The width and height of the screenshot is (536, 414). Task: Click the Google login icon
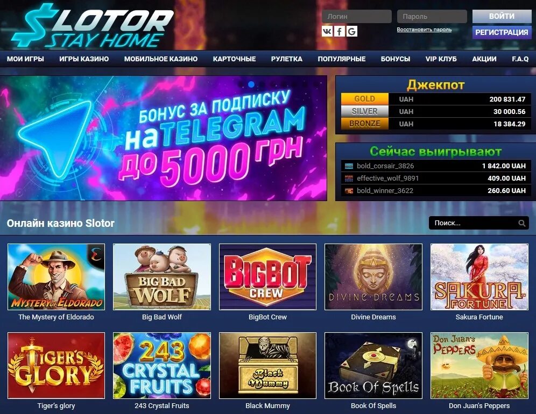coord(352,31)
